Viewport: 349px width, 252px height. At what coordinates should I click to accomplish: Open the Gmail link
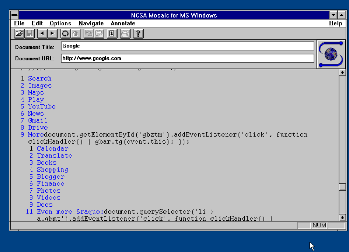[37, 121]
